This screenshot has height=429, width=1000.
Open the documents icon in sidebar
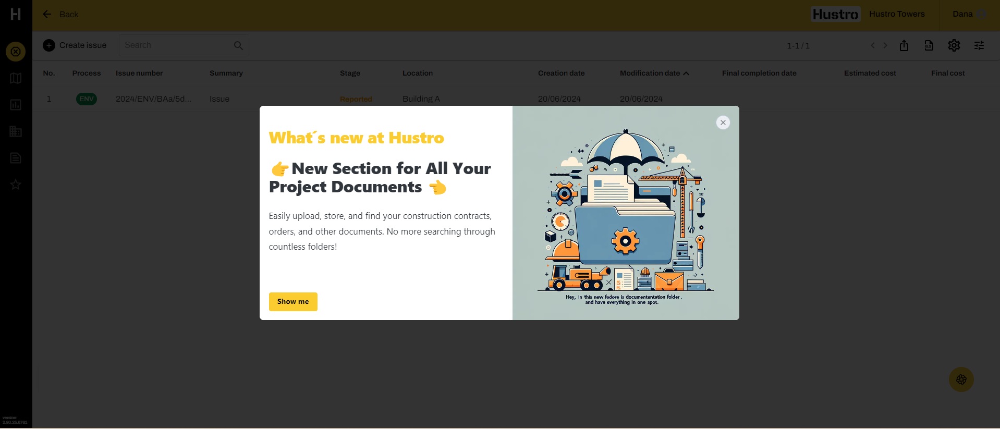16,158
